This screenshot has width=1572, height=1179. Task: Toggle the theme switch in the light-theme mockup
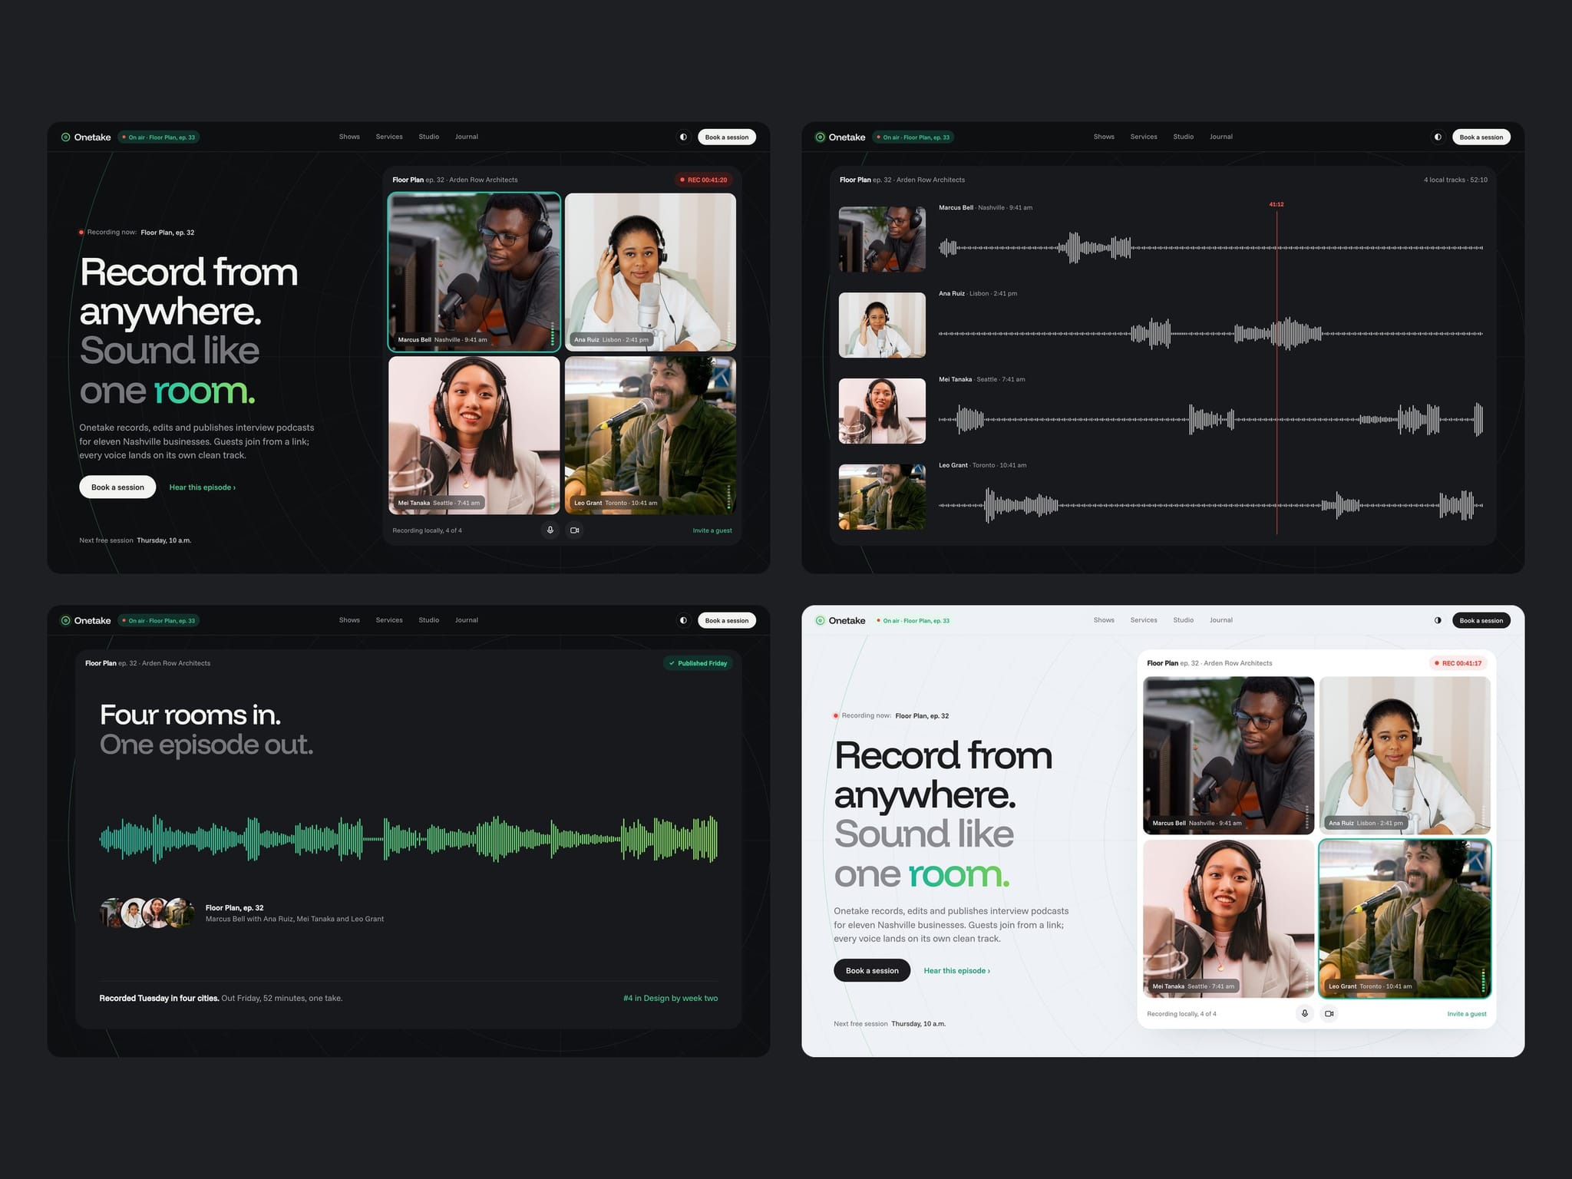coord(1438,620)
